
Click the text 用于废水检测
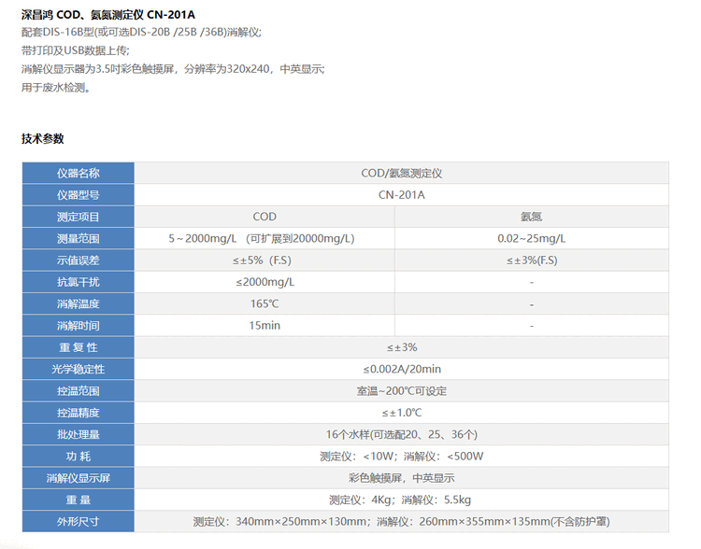(56, 87)
